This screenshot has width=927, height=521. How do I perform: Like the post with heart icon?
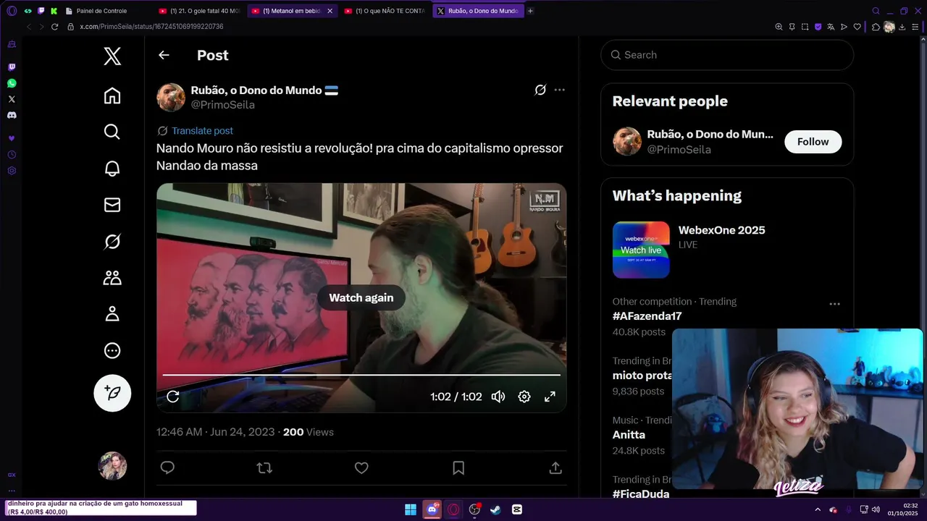361,468
